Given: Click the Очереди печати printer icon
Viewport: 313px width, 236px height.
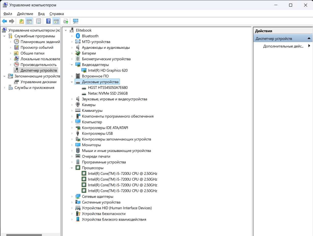Looking at the screenshot, I should click(x=78, y=156).
